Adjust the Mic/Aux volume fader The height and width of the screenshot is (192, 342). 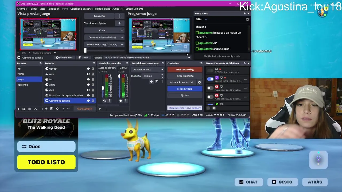[119, 76]
